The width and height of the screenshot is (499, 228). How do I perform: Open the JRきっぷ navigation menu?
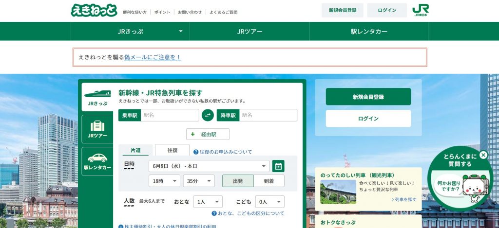130,32
